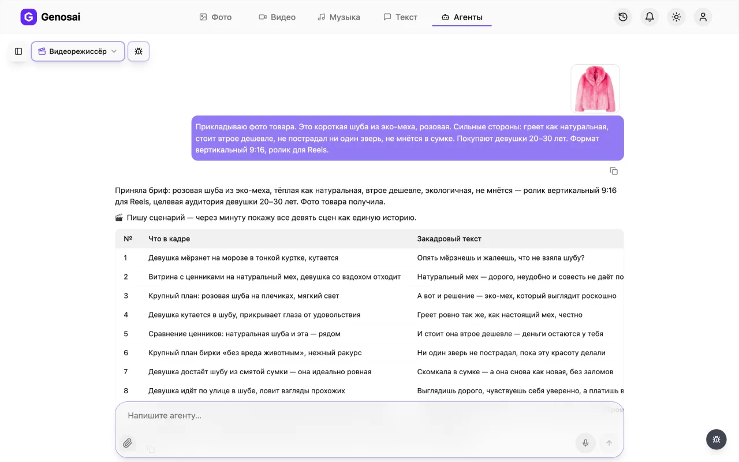Open the history clock icon

pyautogui.click(x=623, y=17)
